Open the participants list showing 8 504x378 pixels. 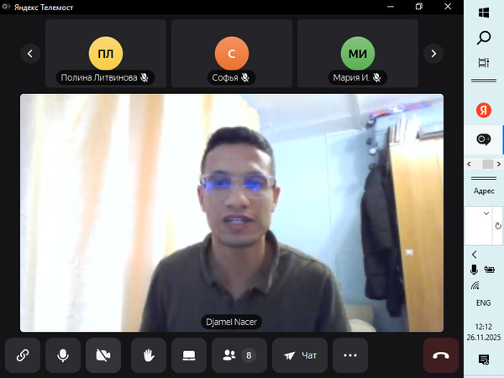click(x=239, y=355)
